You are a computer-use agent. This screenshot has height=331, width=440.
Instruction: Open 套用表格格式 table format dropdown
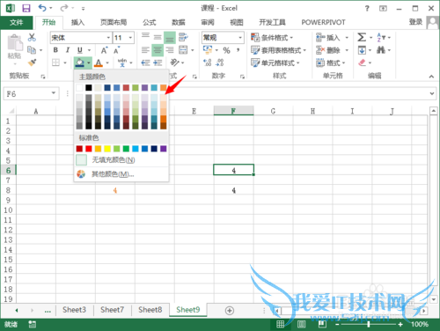(278, 50)
